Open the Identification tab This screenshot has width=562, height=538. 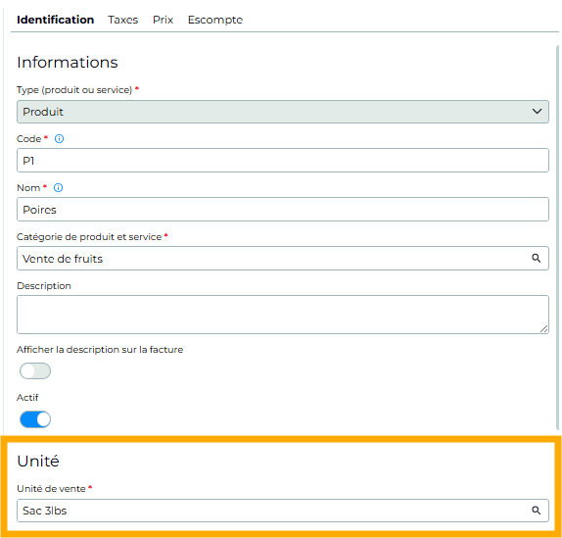pos(55,20)
